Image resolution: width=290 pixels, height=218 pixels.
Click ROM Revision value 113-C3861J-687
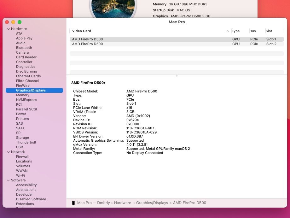tap(140, 128)
